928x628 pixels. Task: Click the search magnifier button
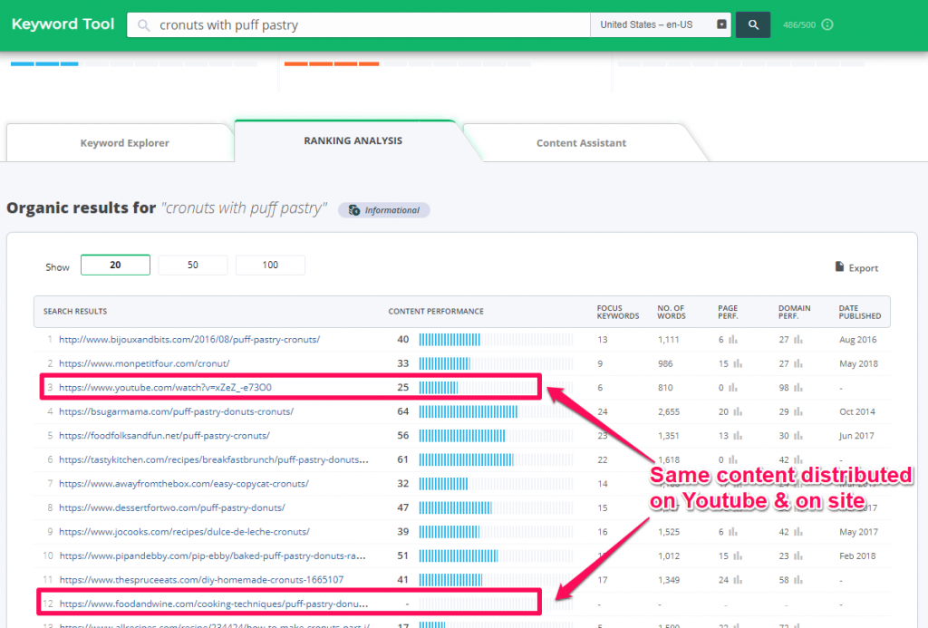click(753, 24)
